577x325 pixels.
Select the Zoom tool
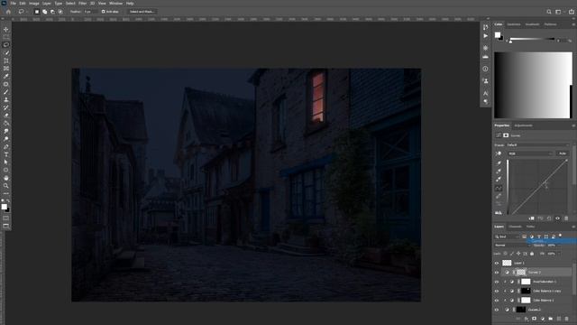(6, 186)
